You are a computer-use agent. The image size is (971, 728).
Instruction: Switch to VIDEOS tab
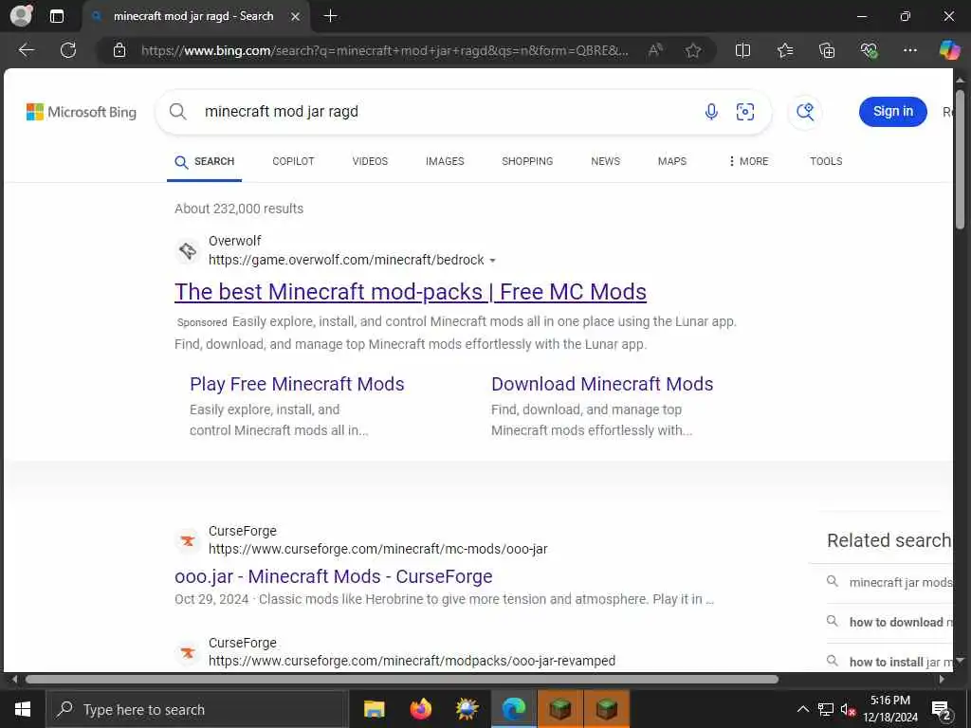[x=370, y=161]
